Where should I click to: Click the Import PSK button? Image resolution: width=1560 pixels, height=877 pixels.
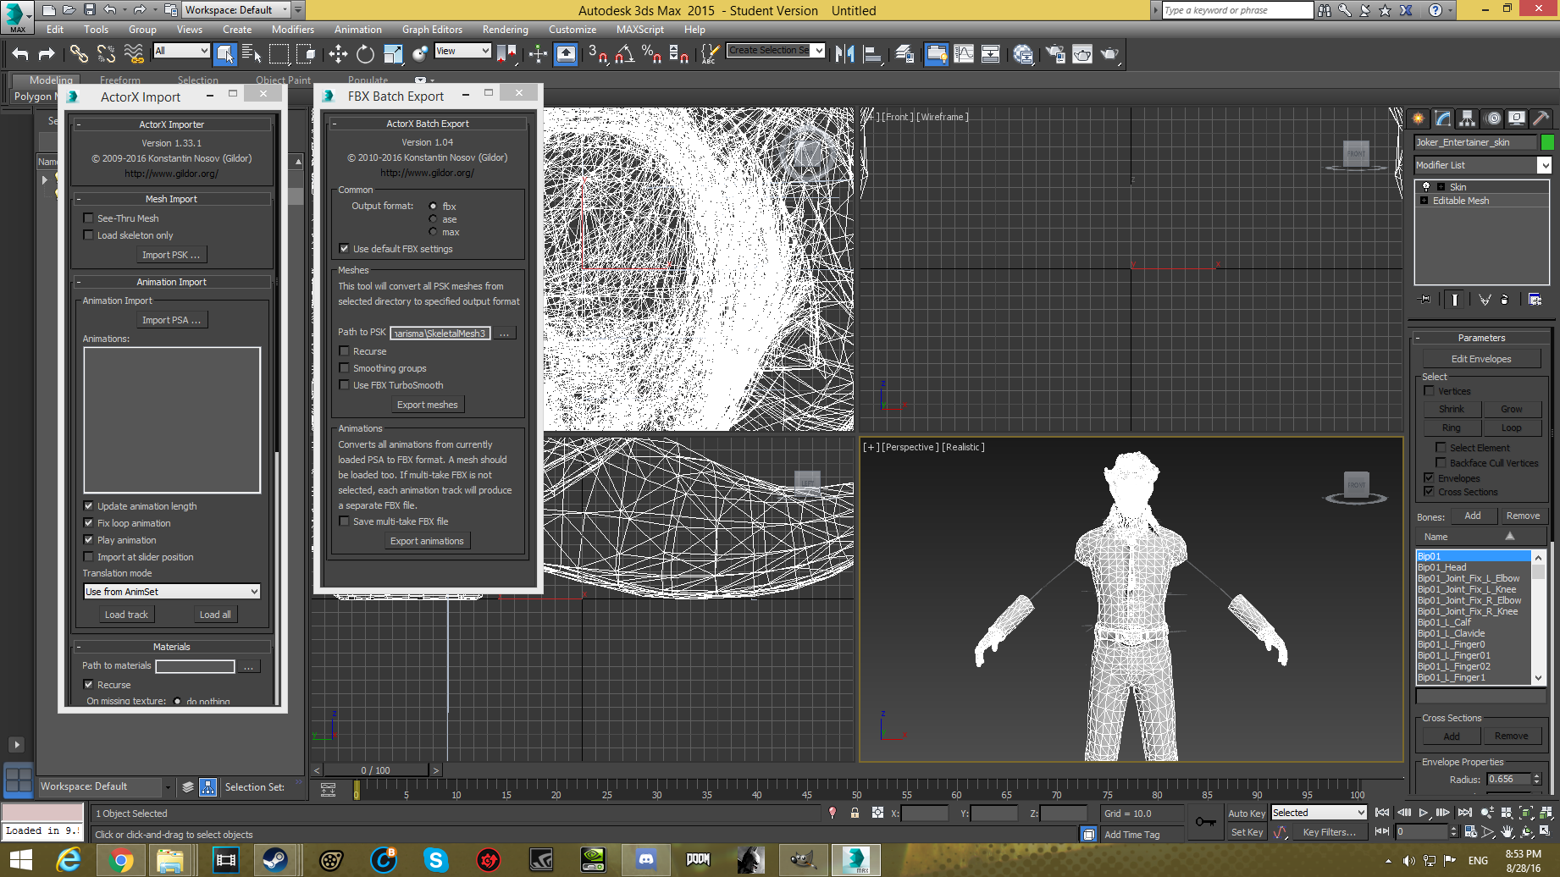tap(171, 255)
